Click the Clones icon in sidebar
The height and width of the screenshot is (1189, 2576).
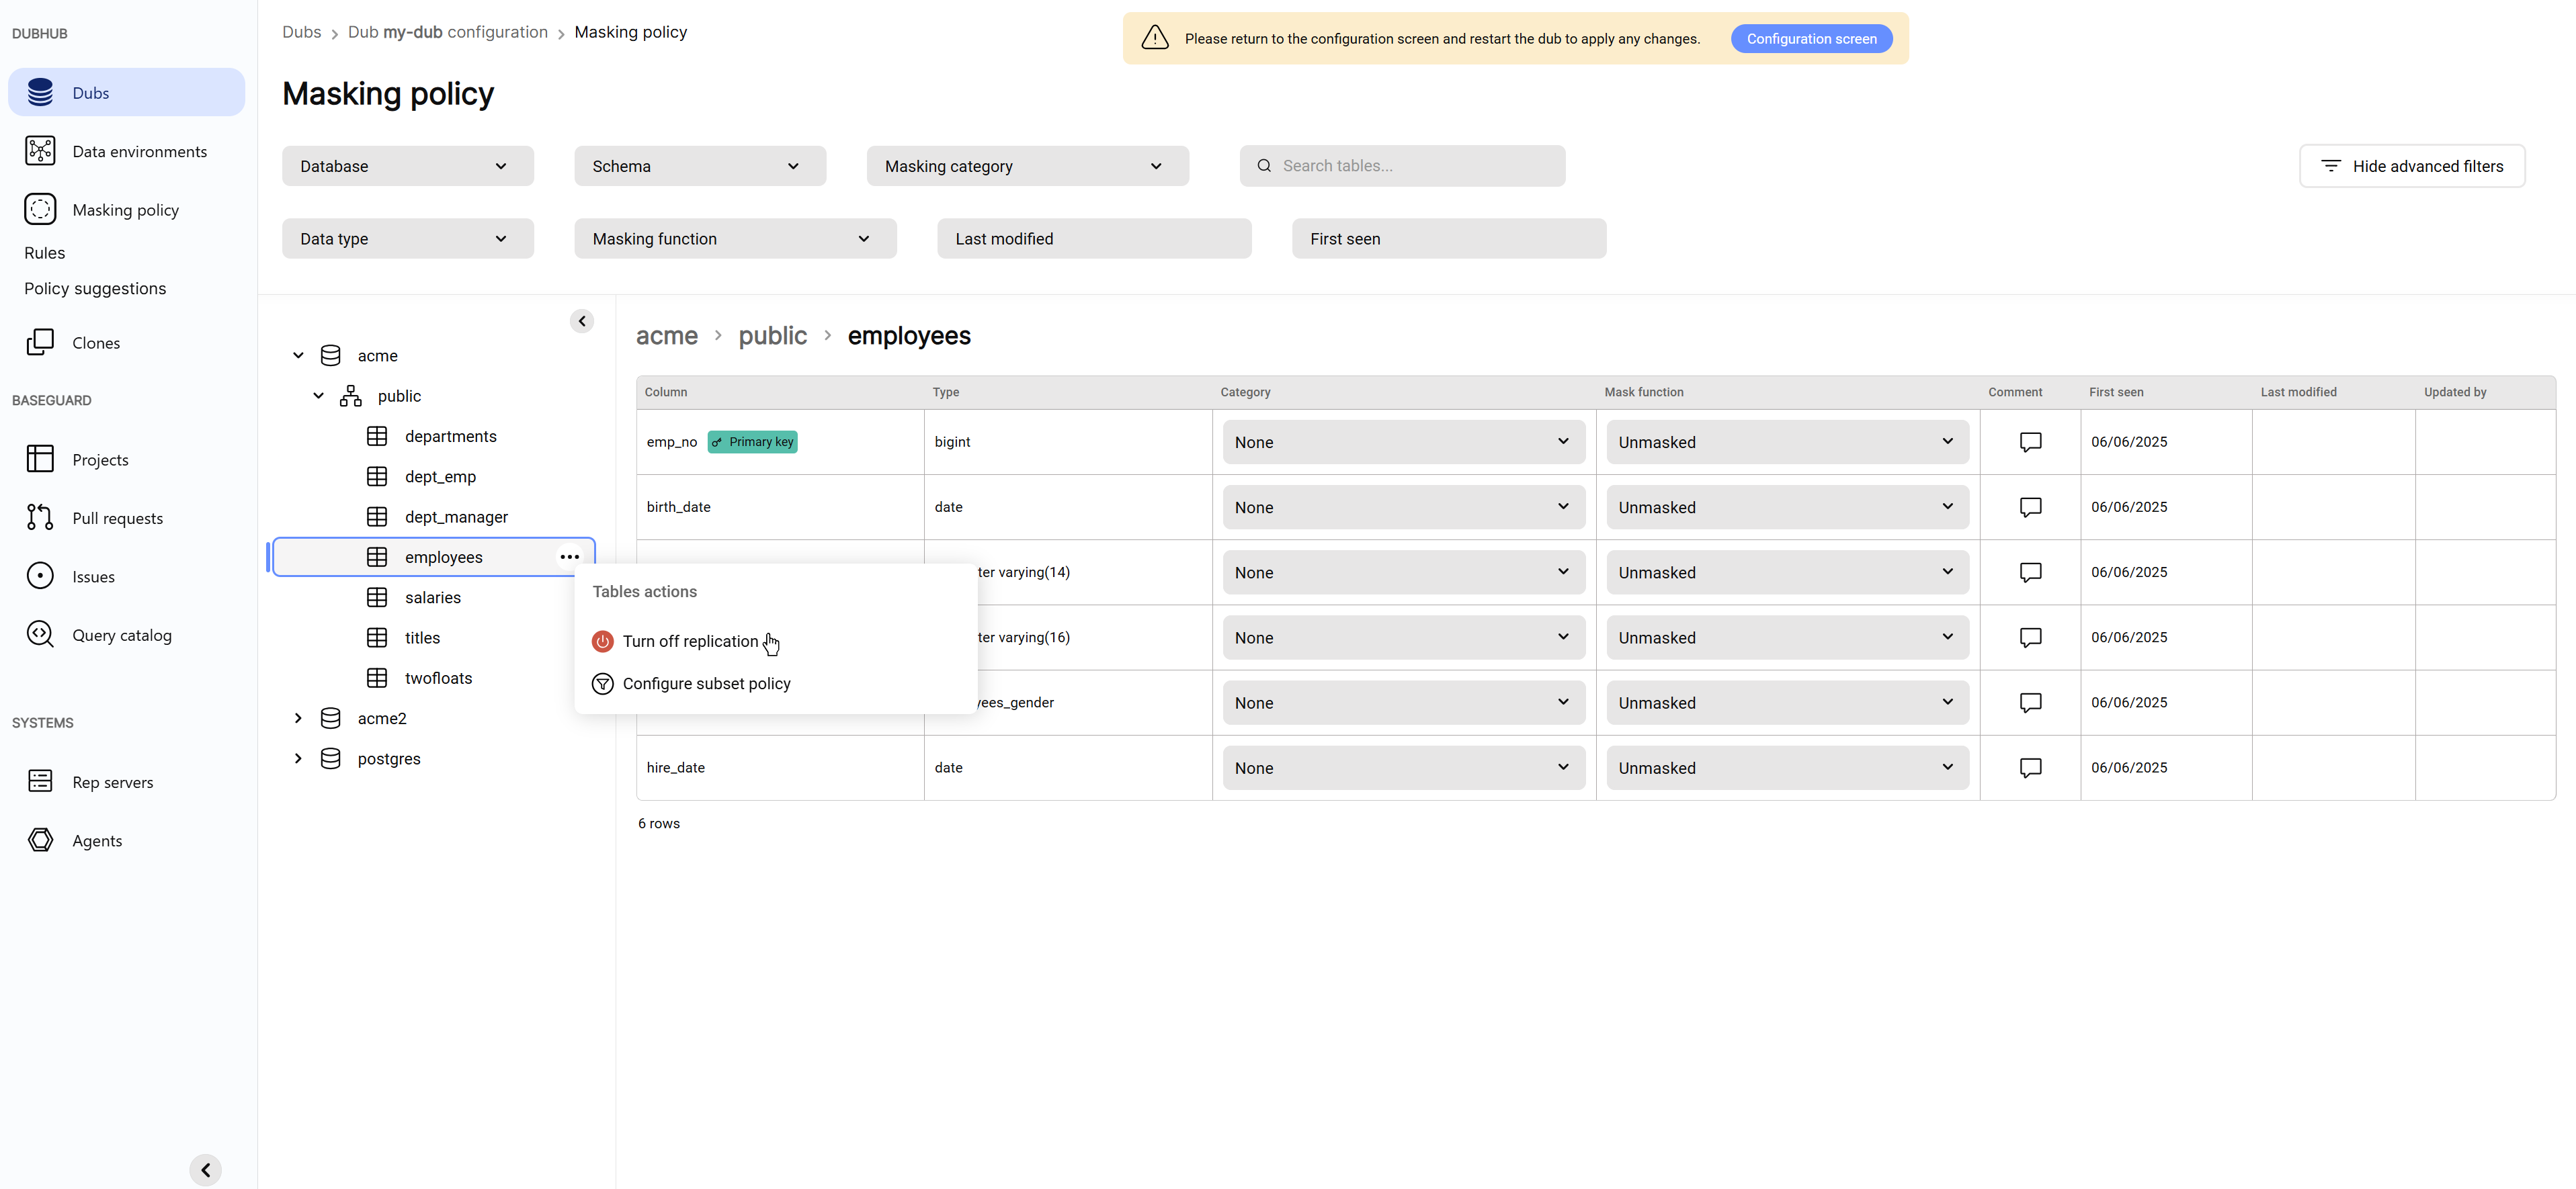(40, 343)
